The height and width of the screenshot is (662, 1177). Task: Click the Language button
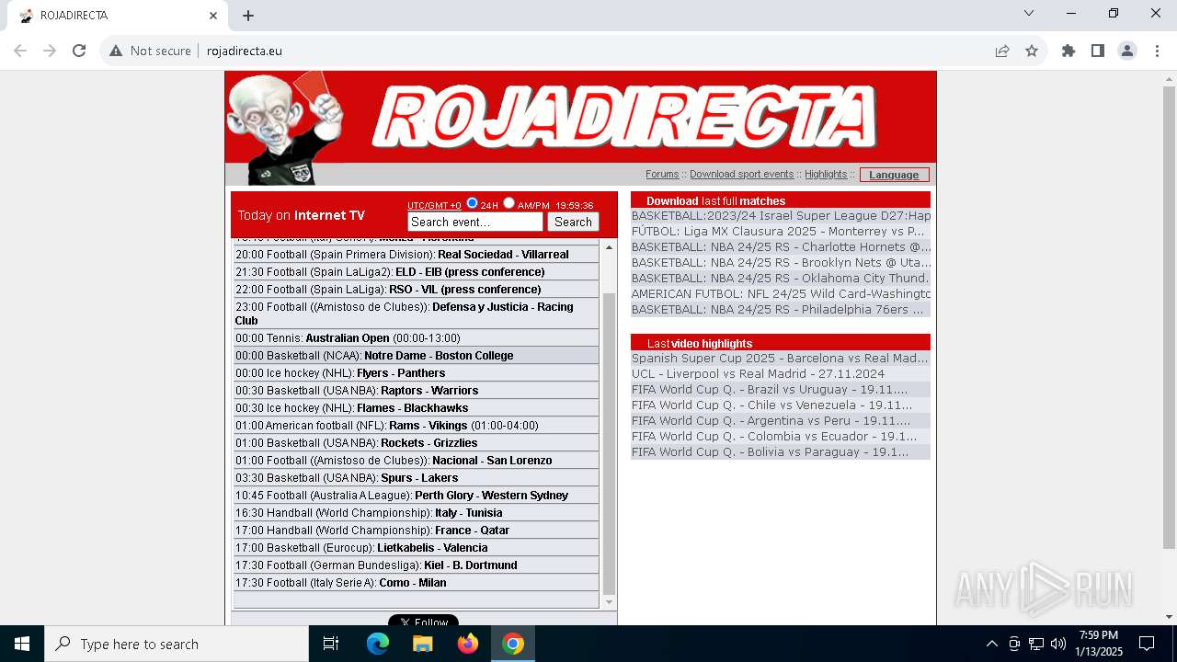tap(894, 175)
